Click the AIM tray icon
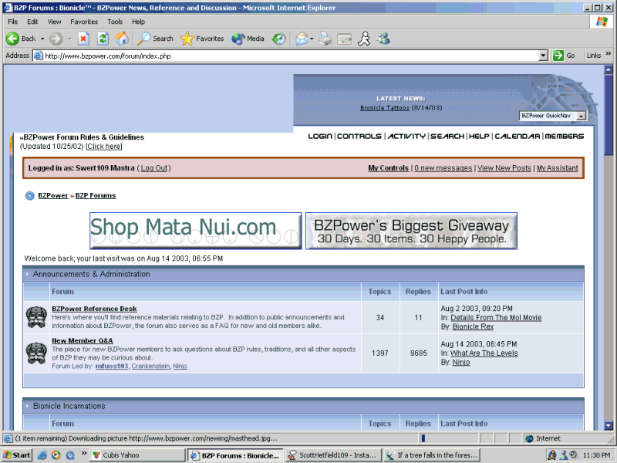Viewport: 617px width, 463px height. 551,455
